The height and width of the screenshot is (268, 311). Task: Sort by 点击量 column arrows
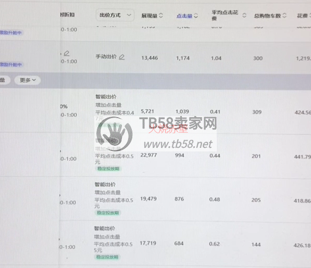(196, 16)
